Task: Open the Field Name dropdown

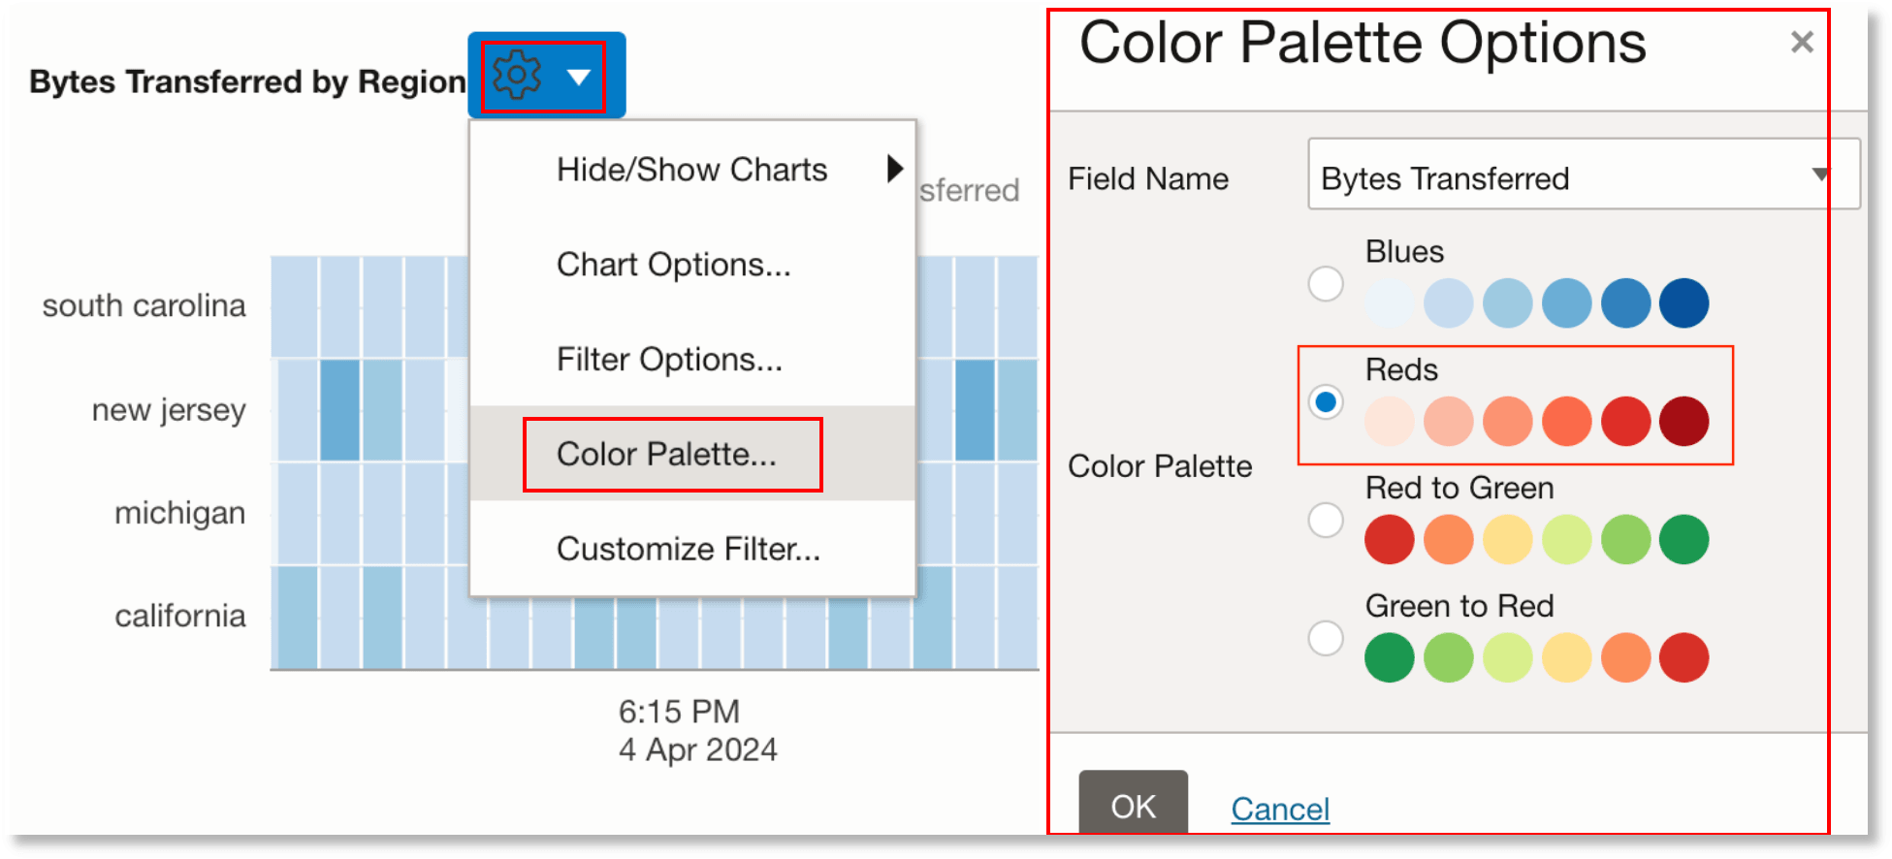Action: [1822, 176]
